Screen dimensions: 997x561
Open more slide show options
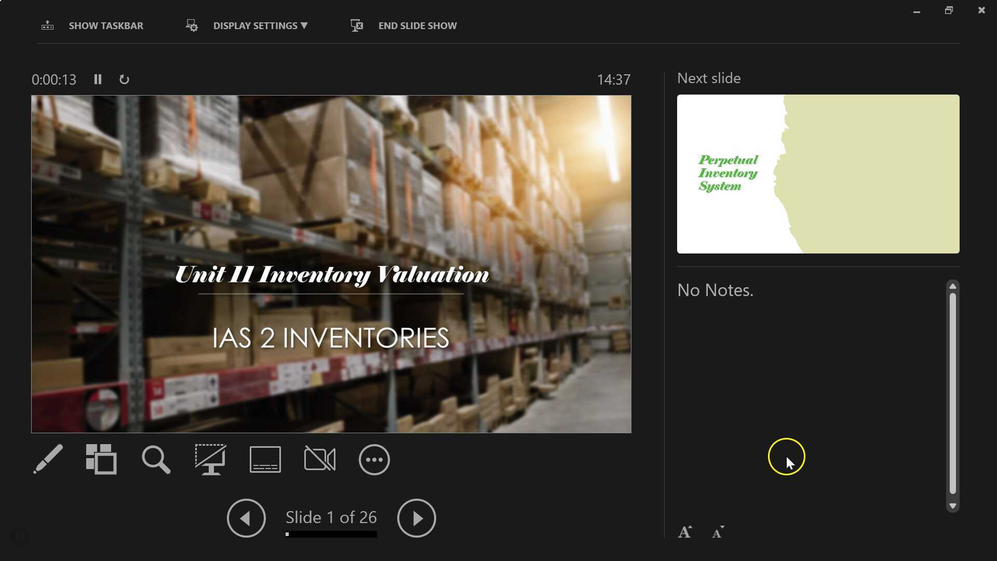pos(374,459)
